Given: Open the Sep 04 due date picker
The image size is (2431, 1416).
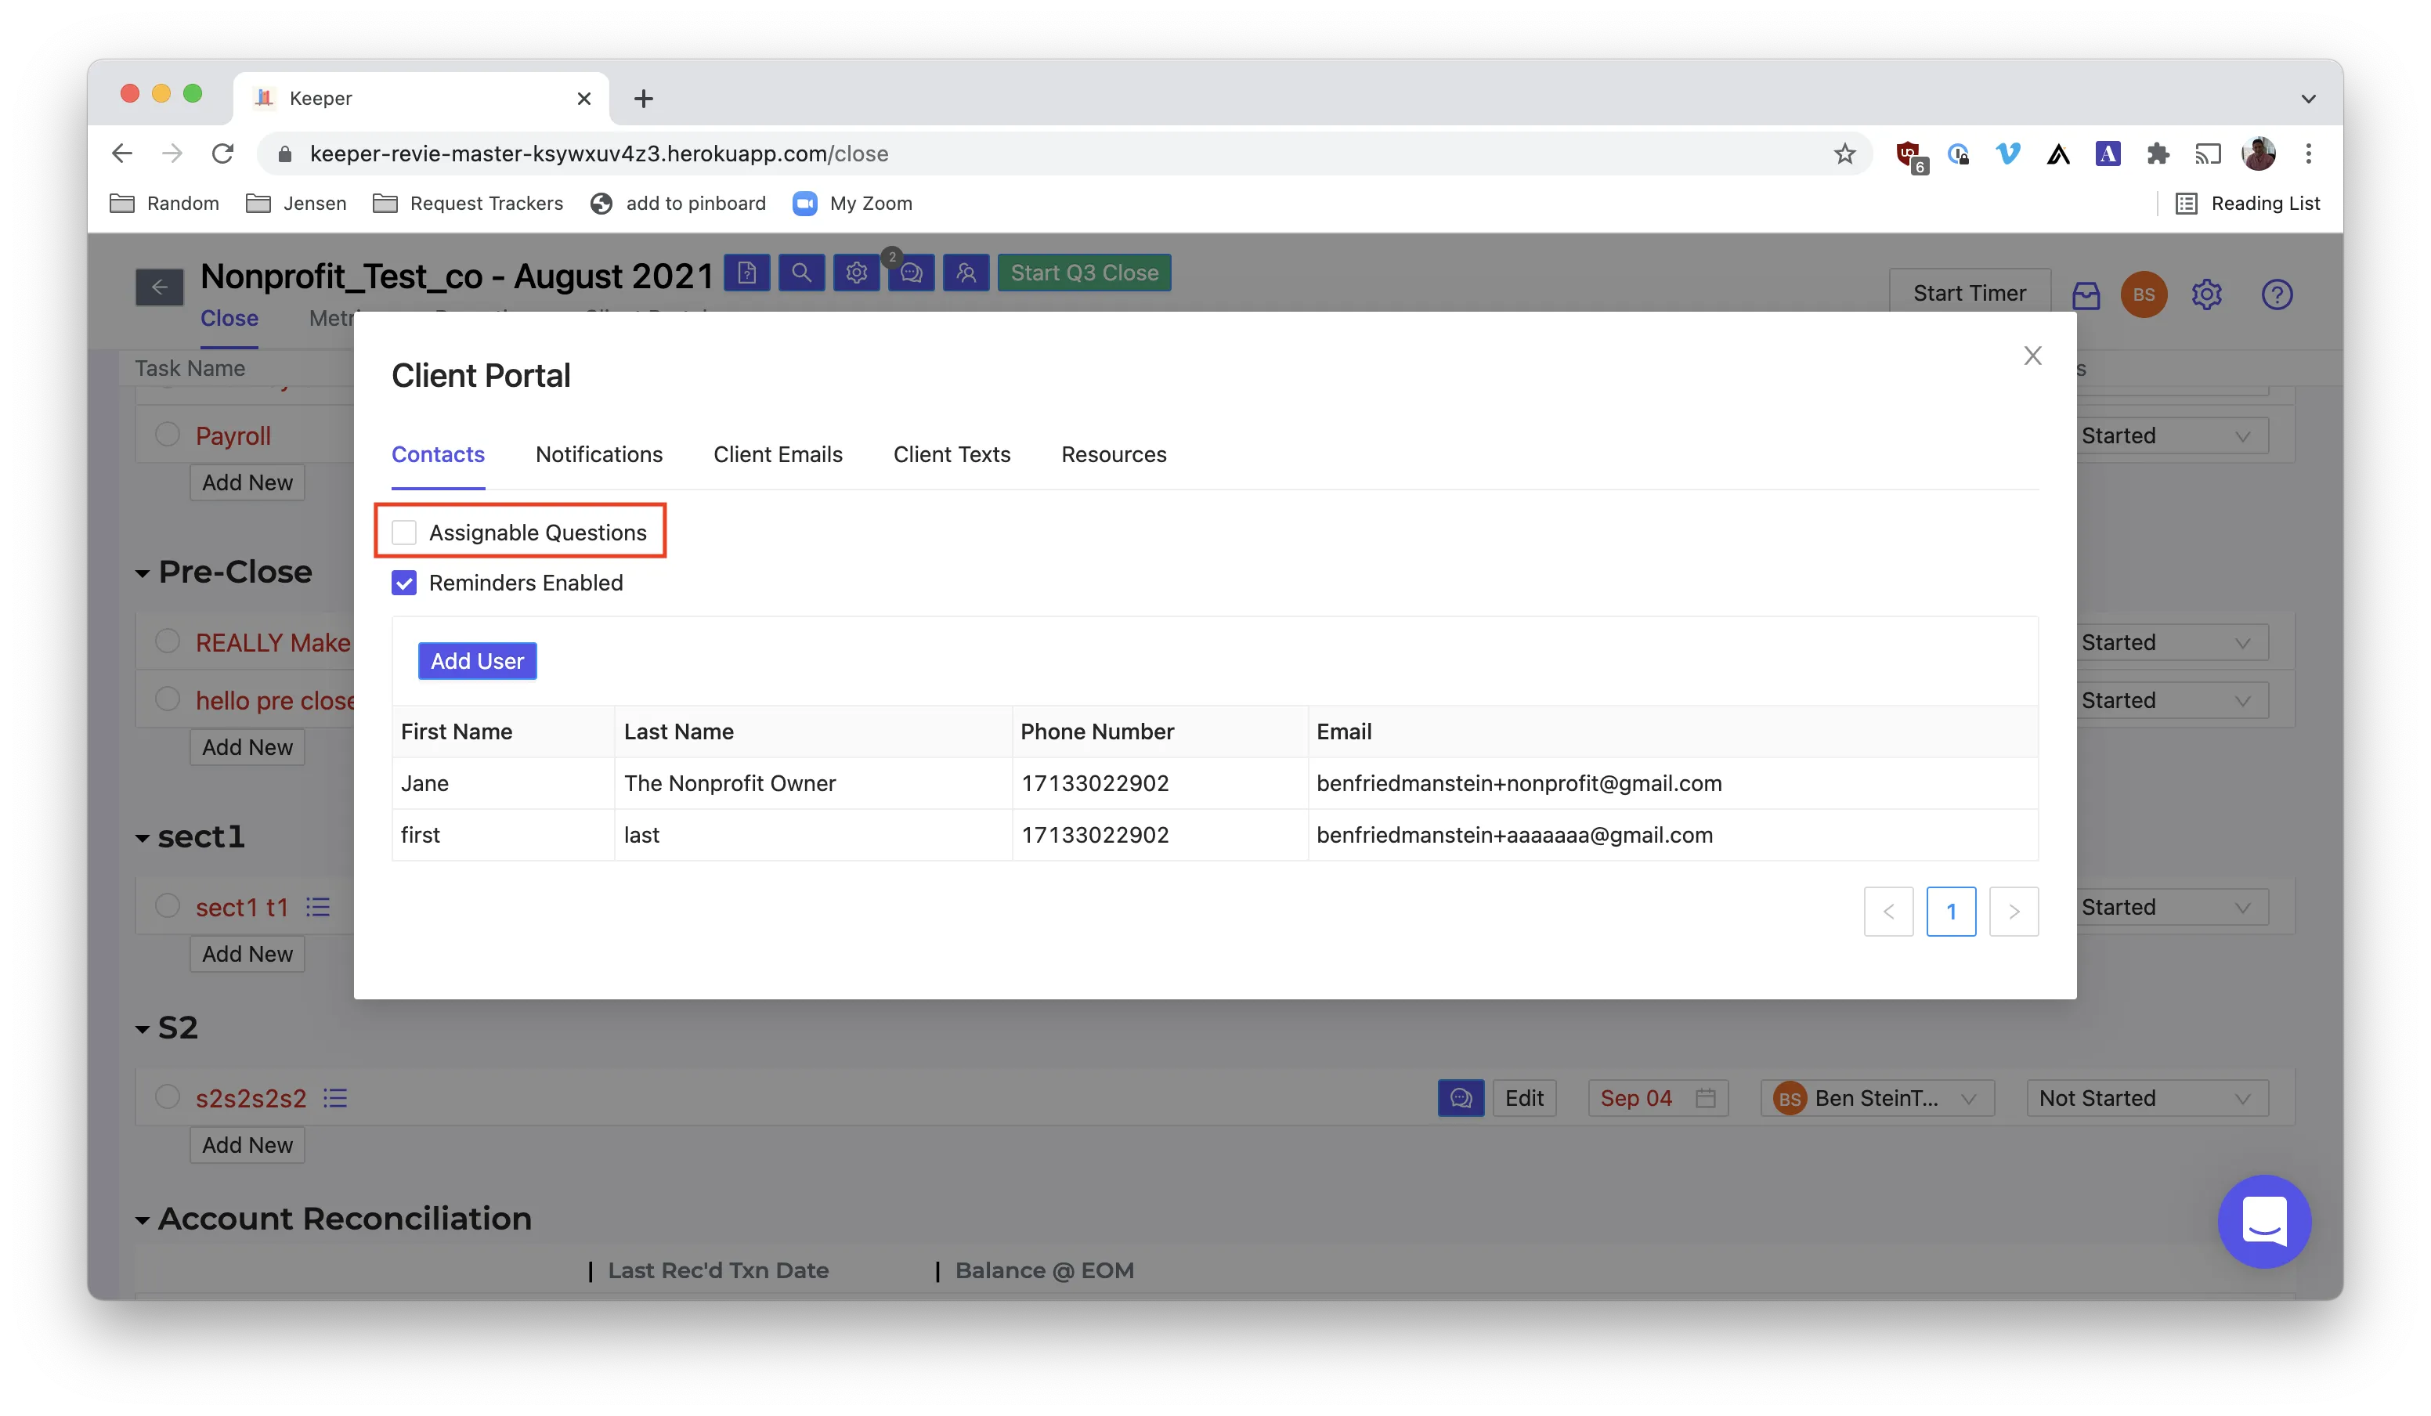Looking at the screenshot, I should 1657,1098.
